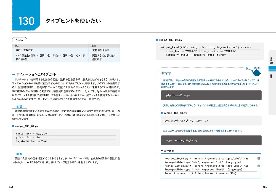Click the file name recipe_130_02.py
This screenshot has width=276, height=195.
click(x=171, y=40)
